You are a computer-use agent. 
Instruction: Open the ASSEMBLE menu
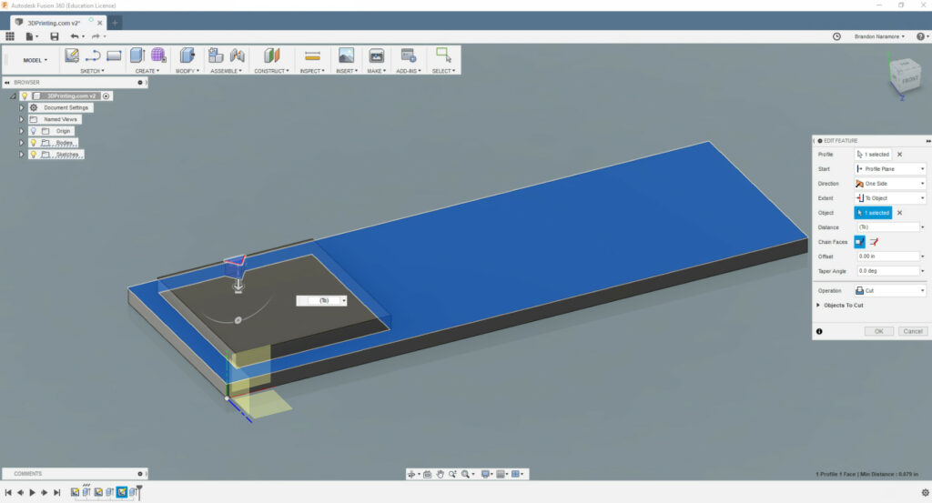(x=226, y=71)
